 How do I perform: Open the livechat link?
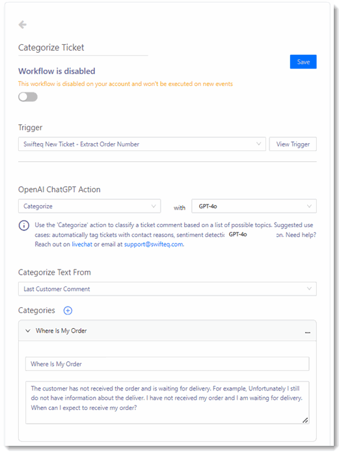pos(82,245)
